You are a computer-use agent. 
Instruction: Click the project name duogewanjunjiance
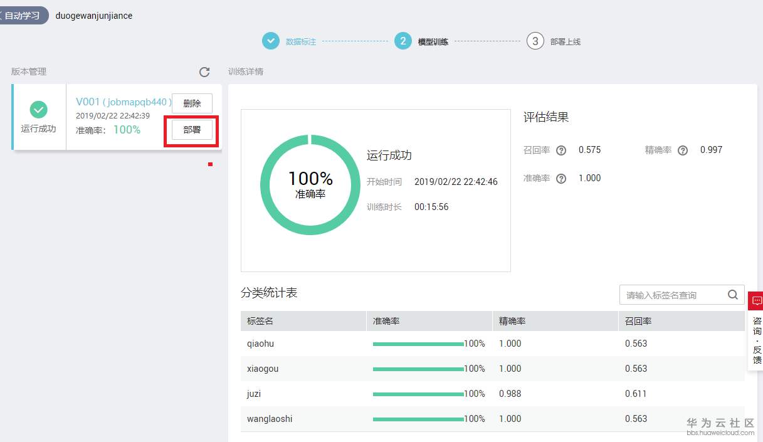click(x=94, y=16)
